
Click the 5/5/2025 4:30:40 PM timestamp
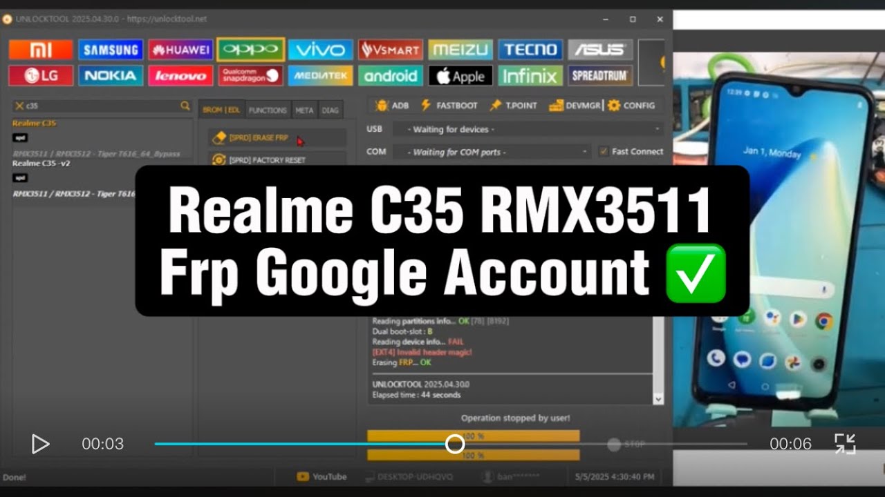point(615,476)
